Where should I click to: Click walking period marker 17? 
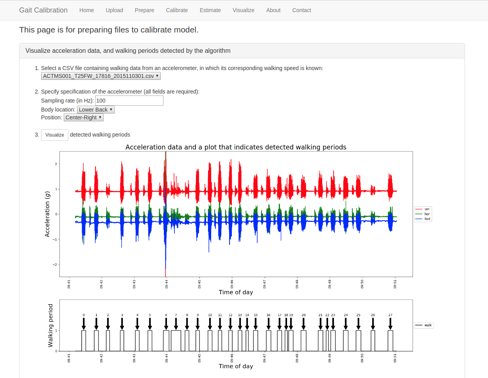pos(280,322)
